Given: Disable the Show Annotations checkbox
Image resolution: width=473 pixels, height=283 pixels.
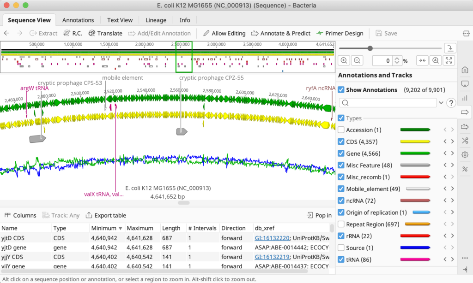Looking at the screenshot, I should pos(342,89).
